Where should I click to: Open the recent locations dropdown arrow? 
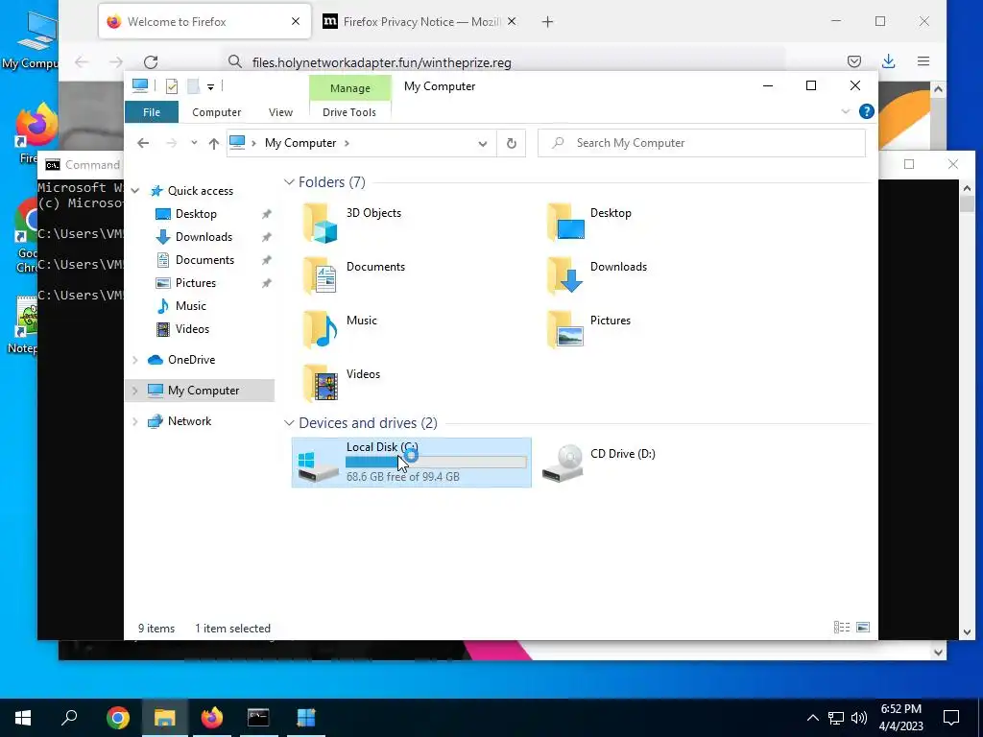point(194,144)
